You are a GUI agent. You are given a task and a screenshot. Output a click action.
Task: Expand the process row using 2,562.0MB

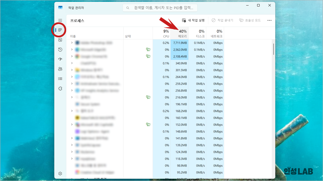[72, 50]
